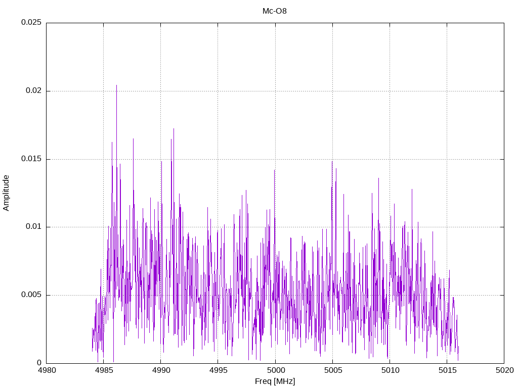Click the 5015 x-axis tick label
Screen dimensions: 518x388
click(x=447, y=370)
